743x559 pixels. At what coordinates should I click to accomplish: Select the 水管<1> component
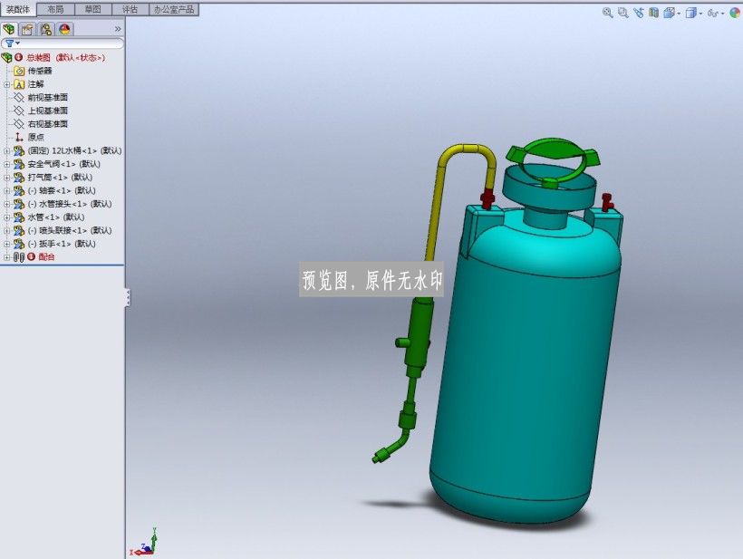pyautogui.click(x=56, y=217)
